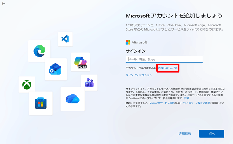
Task: Click the Visual Studio Code icon tile
Action: pyautogui.click(x=65, y=39)
